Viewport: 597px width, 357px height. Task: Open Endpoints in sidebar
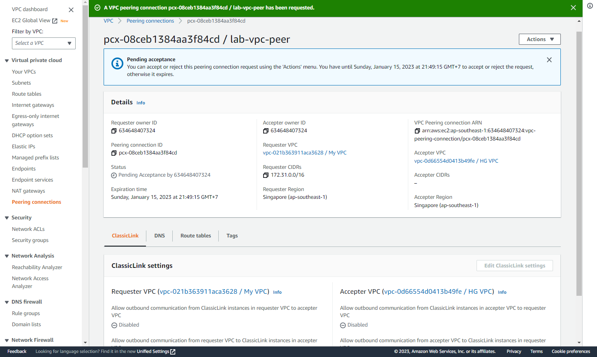click(24, 169)
